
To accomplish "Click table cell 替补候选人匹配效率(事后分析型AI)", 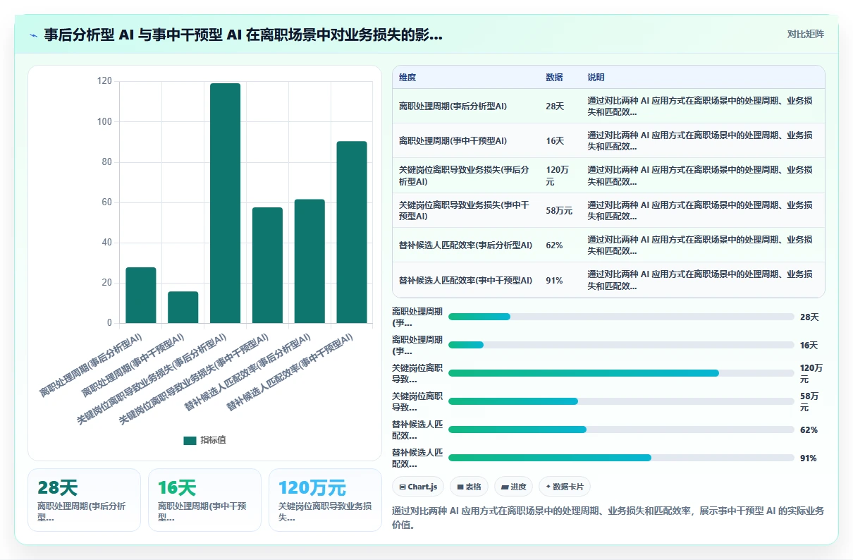I will coord(466,245).
